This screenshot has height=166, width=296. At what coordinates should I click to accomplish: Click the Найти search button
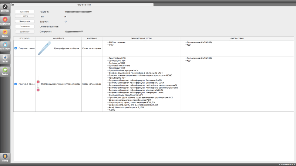(24, 16)
